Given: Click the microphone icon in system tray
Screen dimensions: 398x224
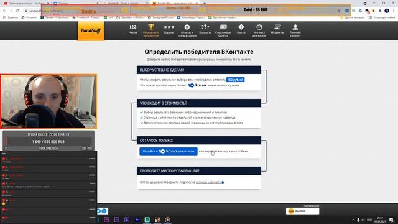Looking at the screenshot, I should click(358, 220).
